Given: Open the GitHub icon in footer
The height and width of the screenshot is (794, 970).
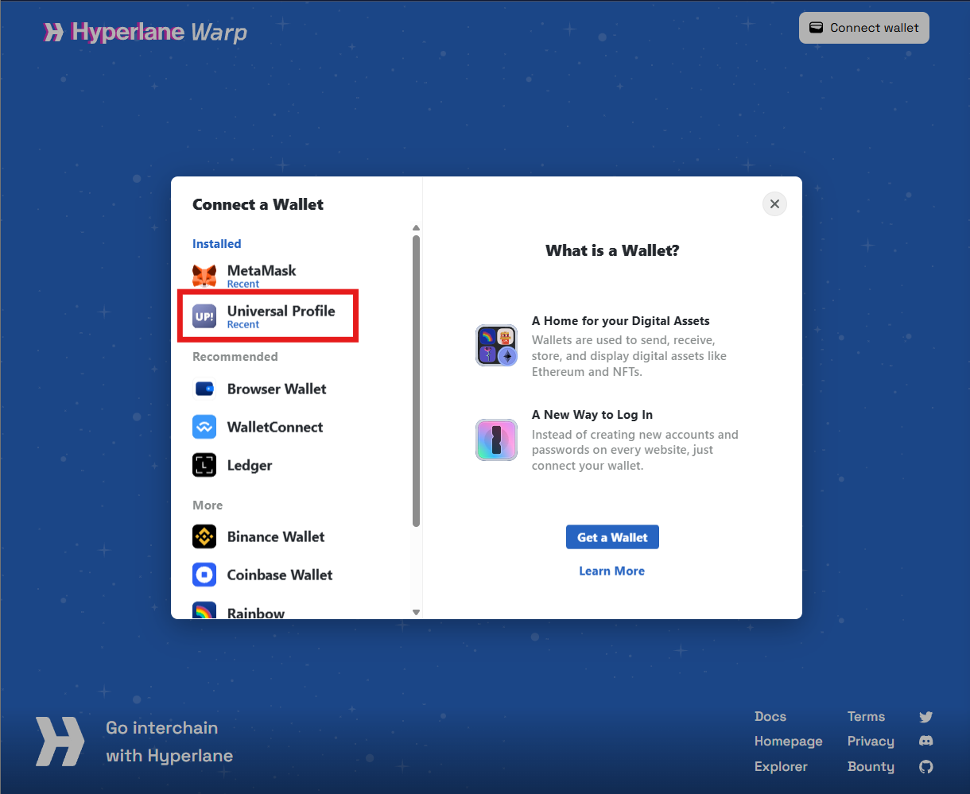Looking at the screenshot, I should tap(925, 767).
